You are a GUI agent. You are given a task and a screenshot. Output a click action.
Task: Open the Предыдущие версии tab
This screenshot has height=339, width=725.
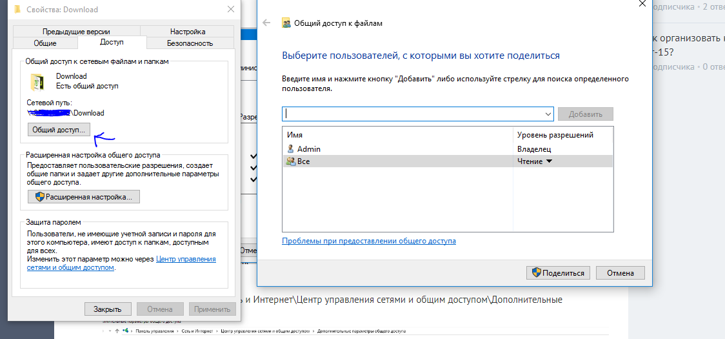pyautogui.click(x=76, y=32)
